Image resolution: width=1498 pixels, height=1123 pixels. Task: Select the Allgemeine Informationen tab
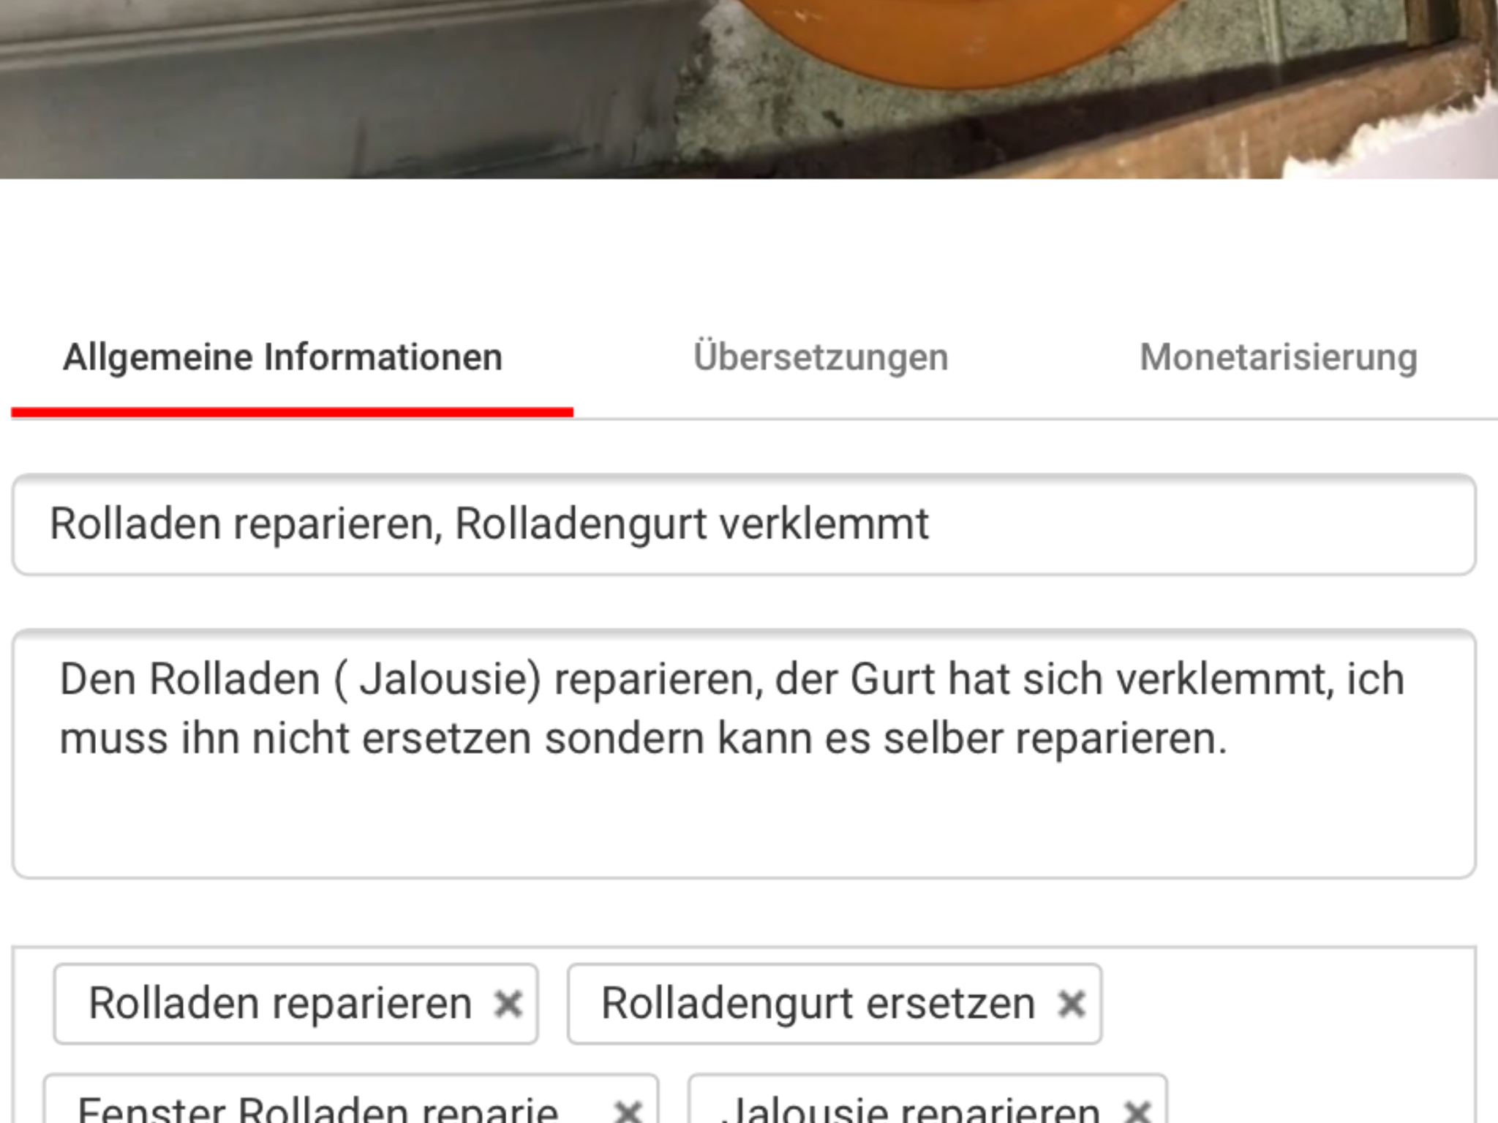(x=282, y=358)
